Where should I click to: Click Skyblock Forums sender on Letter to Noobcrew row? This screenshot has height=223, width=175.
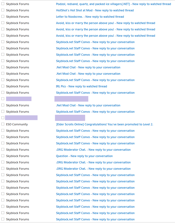pyautogui.click(x=17, y=17)
